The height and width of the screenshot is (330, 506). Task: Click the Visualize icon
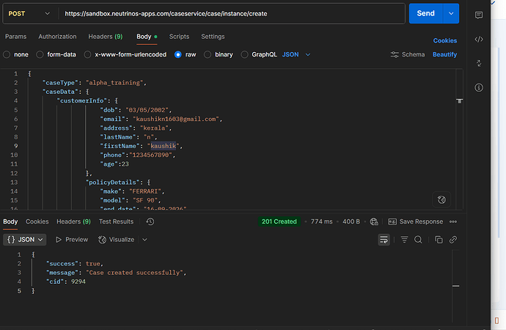102,240
